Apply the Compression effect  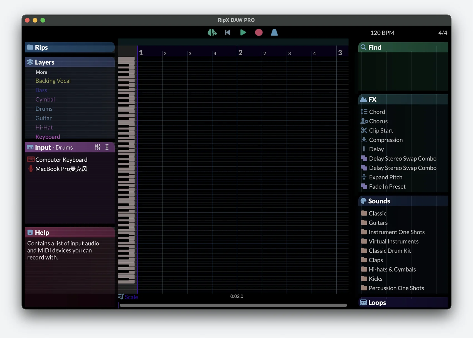click(386, 140)
